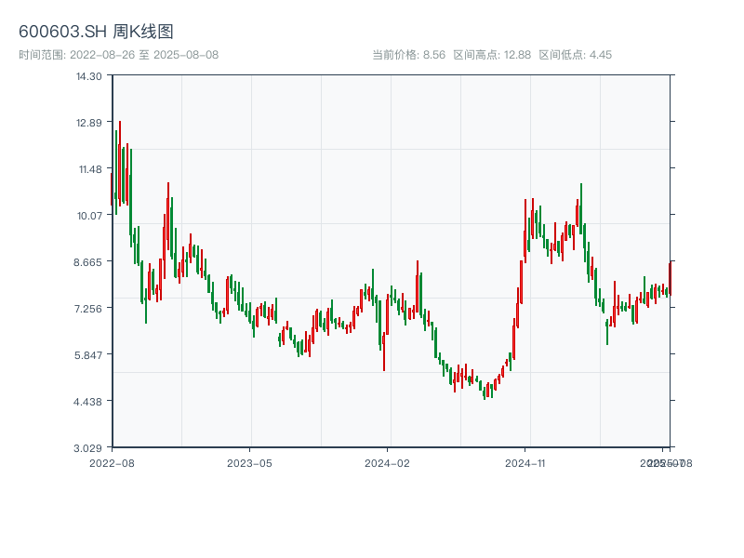Screen dimensions: 744x558
Task: Click the x-axis date label 2022-08
Action: pyautogui.click(x=112, y=463)
